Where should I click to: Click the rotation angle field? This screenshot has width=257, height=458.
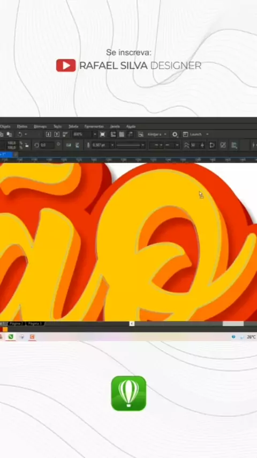pos(47,145)
